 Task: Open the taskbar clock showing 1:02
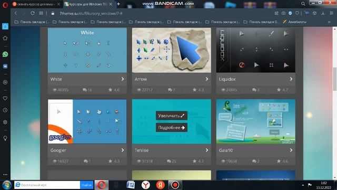tap(323, 185)
